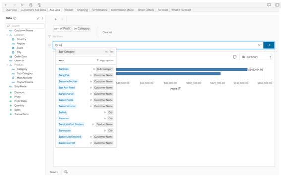
Task: Collapse the Location group
Action: (x=7, y=35)
